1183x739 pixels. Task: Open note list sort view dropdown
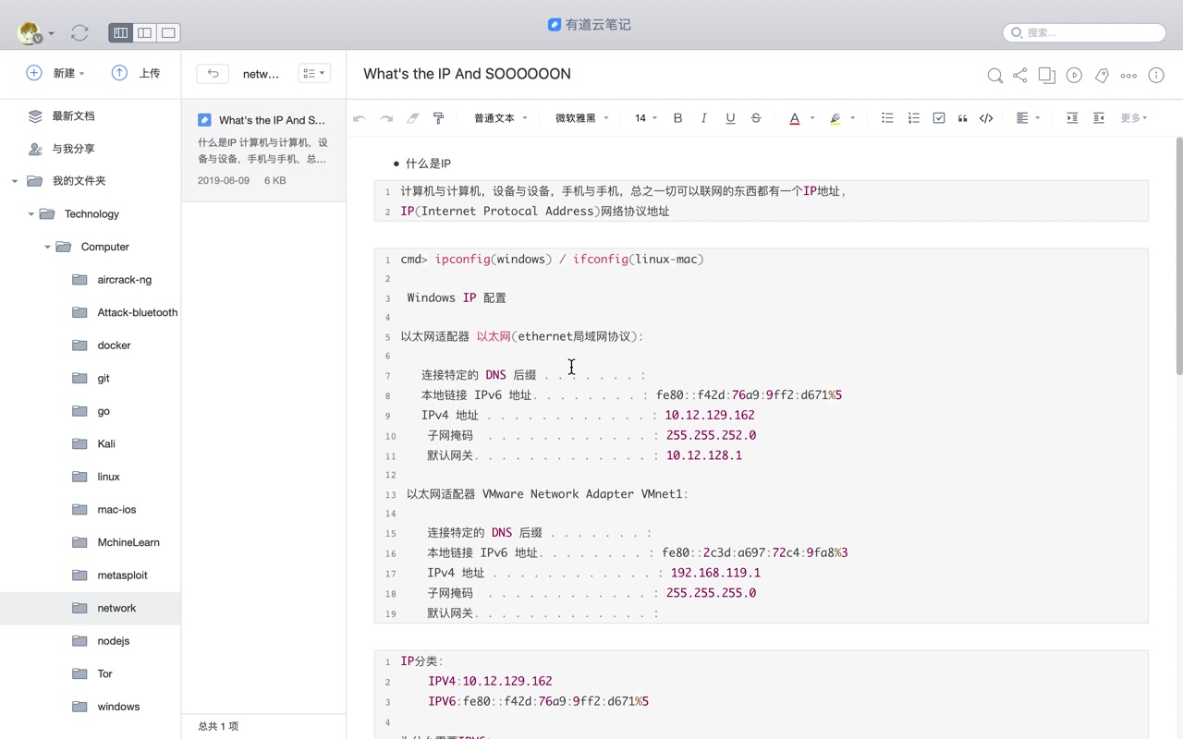tap(314, 74)
